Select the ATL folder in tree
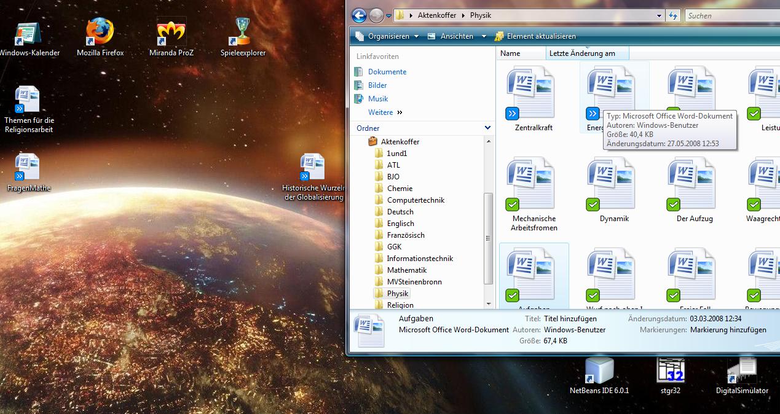780x414 pixels. point(393,165)
